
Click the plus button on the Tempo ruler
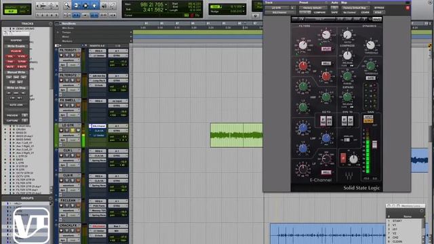(x=131, y=33)
